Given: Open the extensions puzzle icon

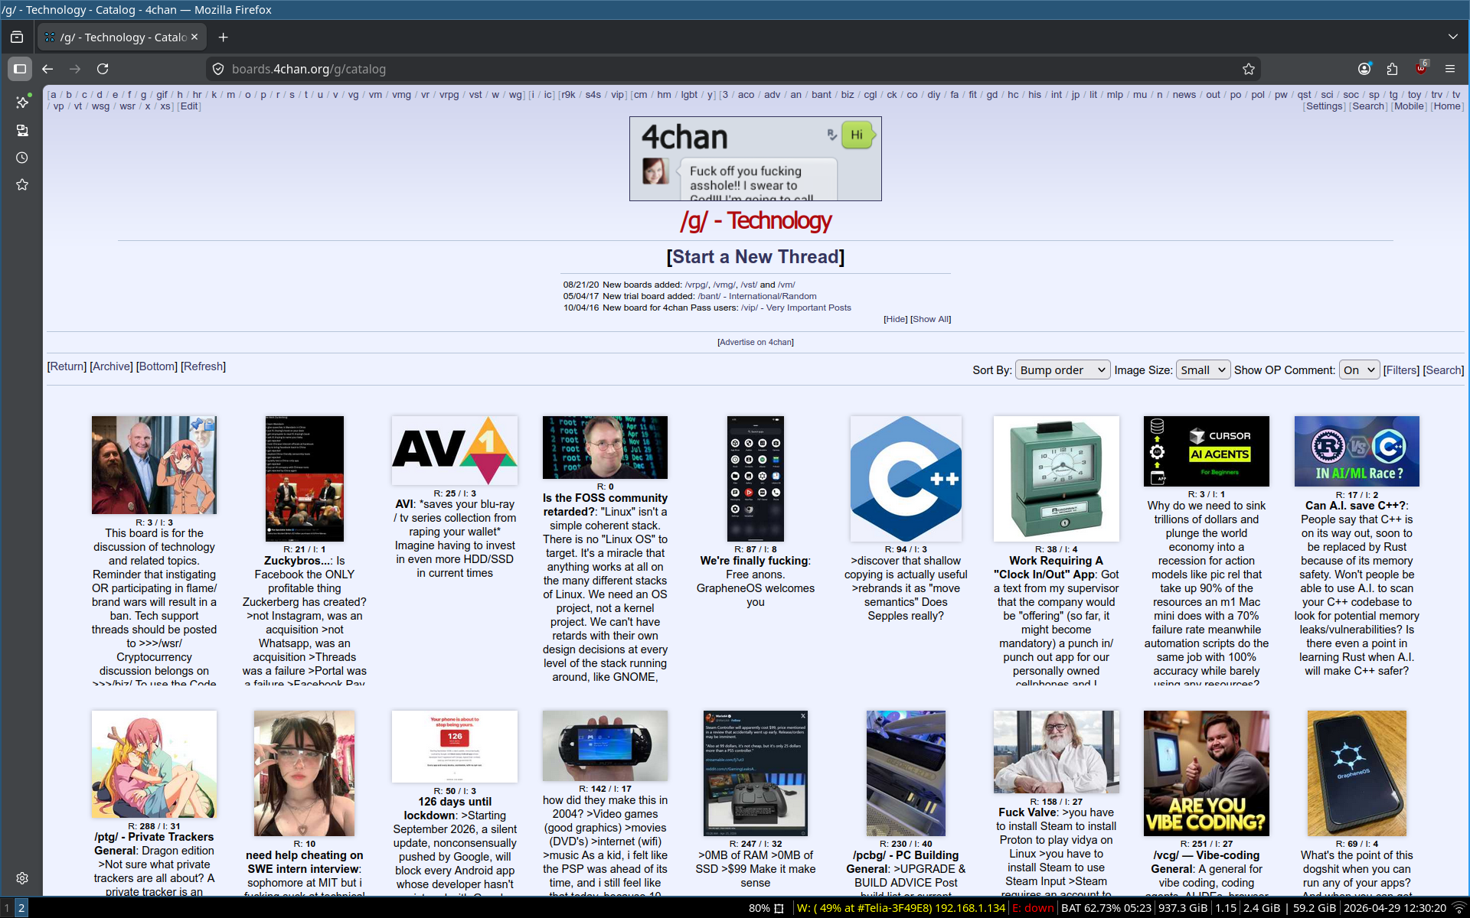Looking at the screenshot, I should (x=1392, y=69).
